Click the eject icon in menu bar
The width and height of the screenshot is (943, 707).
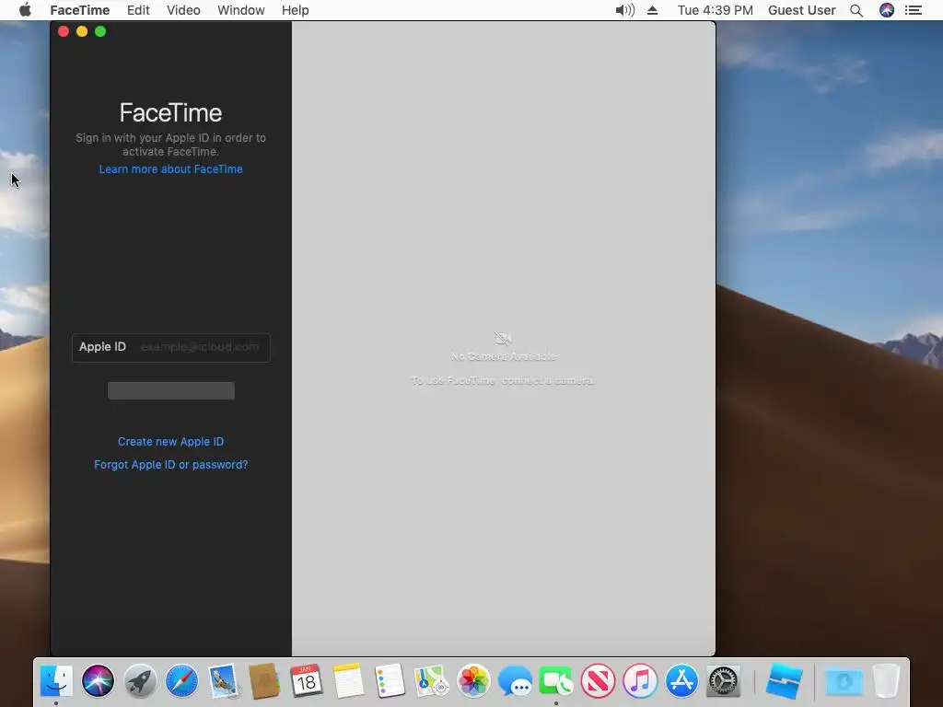coord(653,10)
